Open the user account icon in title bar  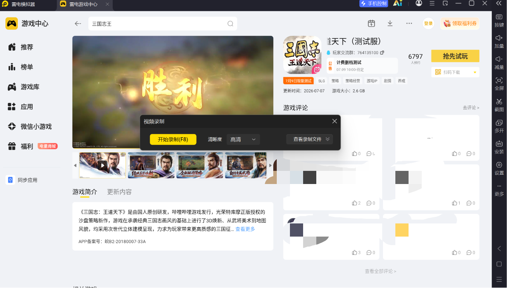coord(419,3)
